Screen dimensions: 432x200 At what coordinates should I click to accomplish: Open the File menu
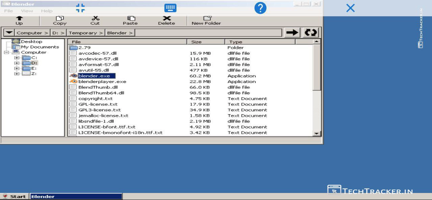tap(8, 11)
